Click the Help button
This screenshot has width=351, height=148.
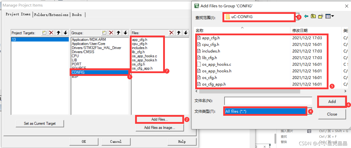pyautogui.click(x=182, y=142)
